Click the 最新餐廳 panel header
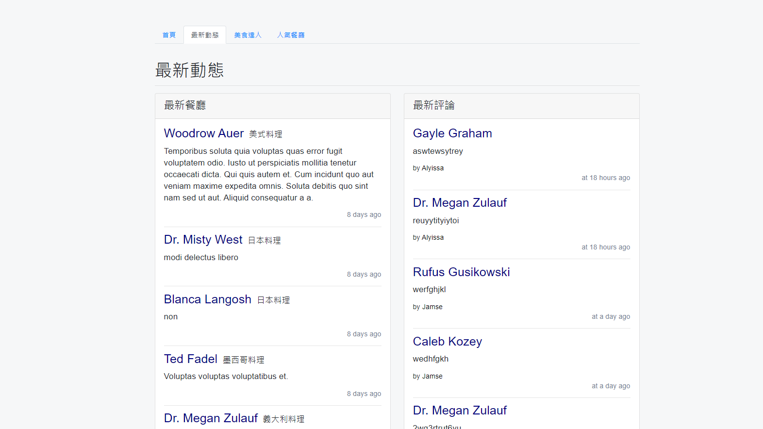The image size is (763, 429). (x=273, y=106)
